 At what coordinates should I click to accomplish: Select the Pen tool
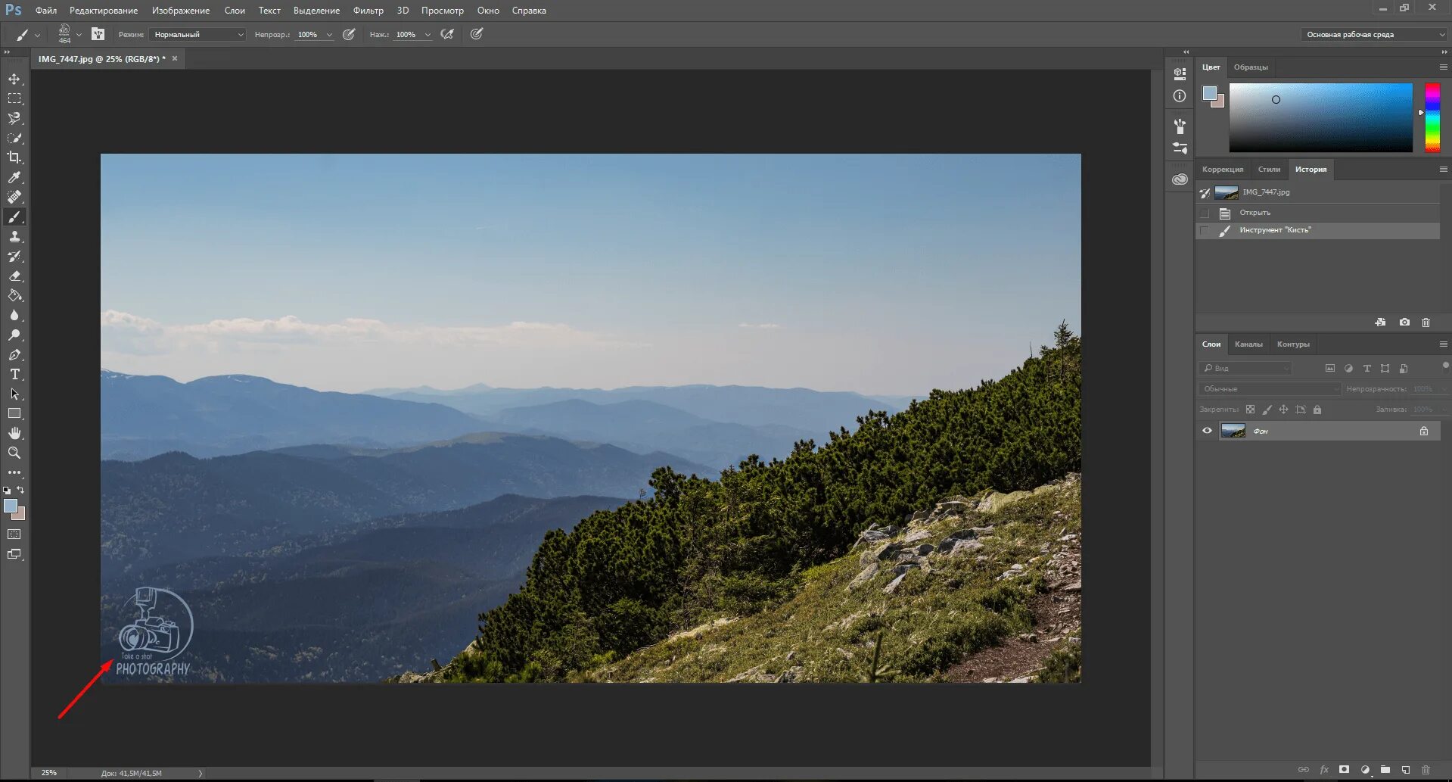point(14,354)
